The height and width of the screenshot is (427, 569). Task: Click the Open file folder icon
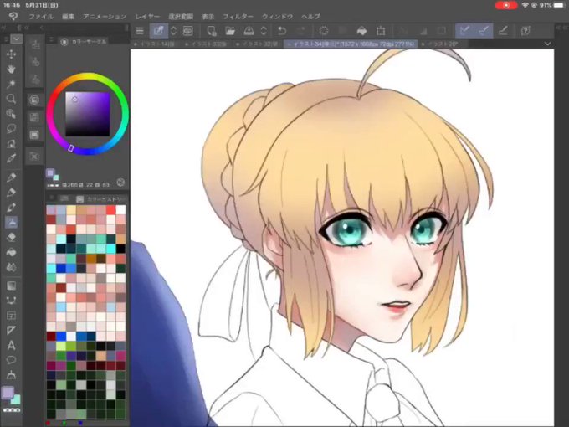(x=230, y=31)
